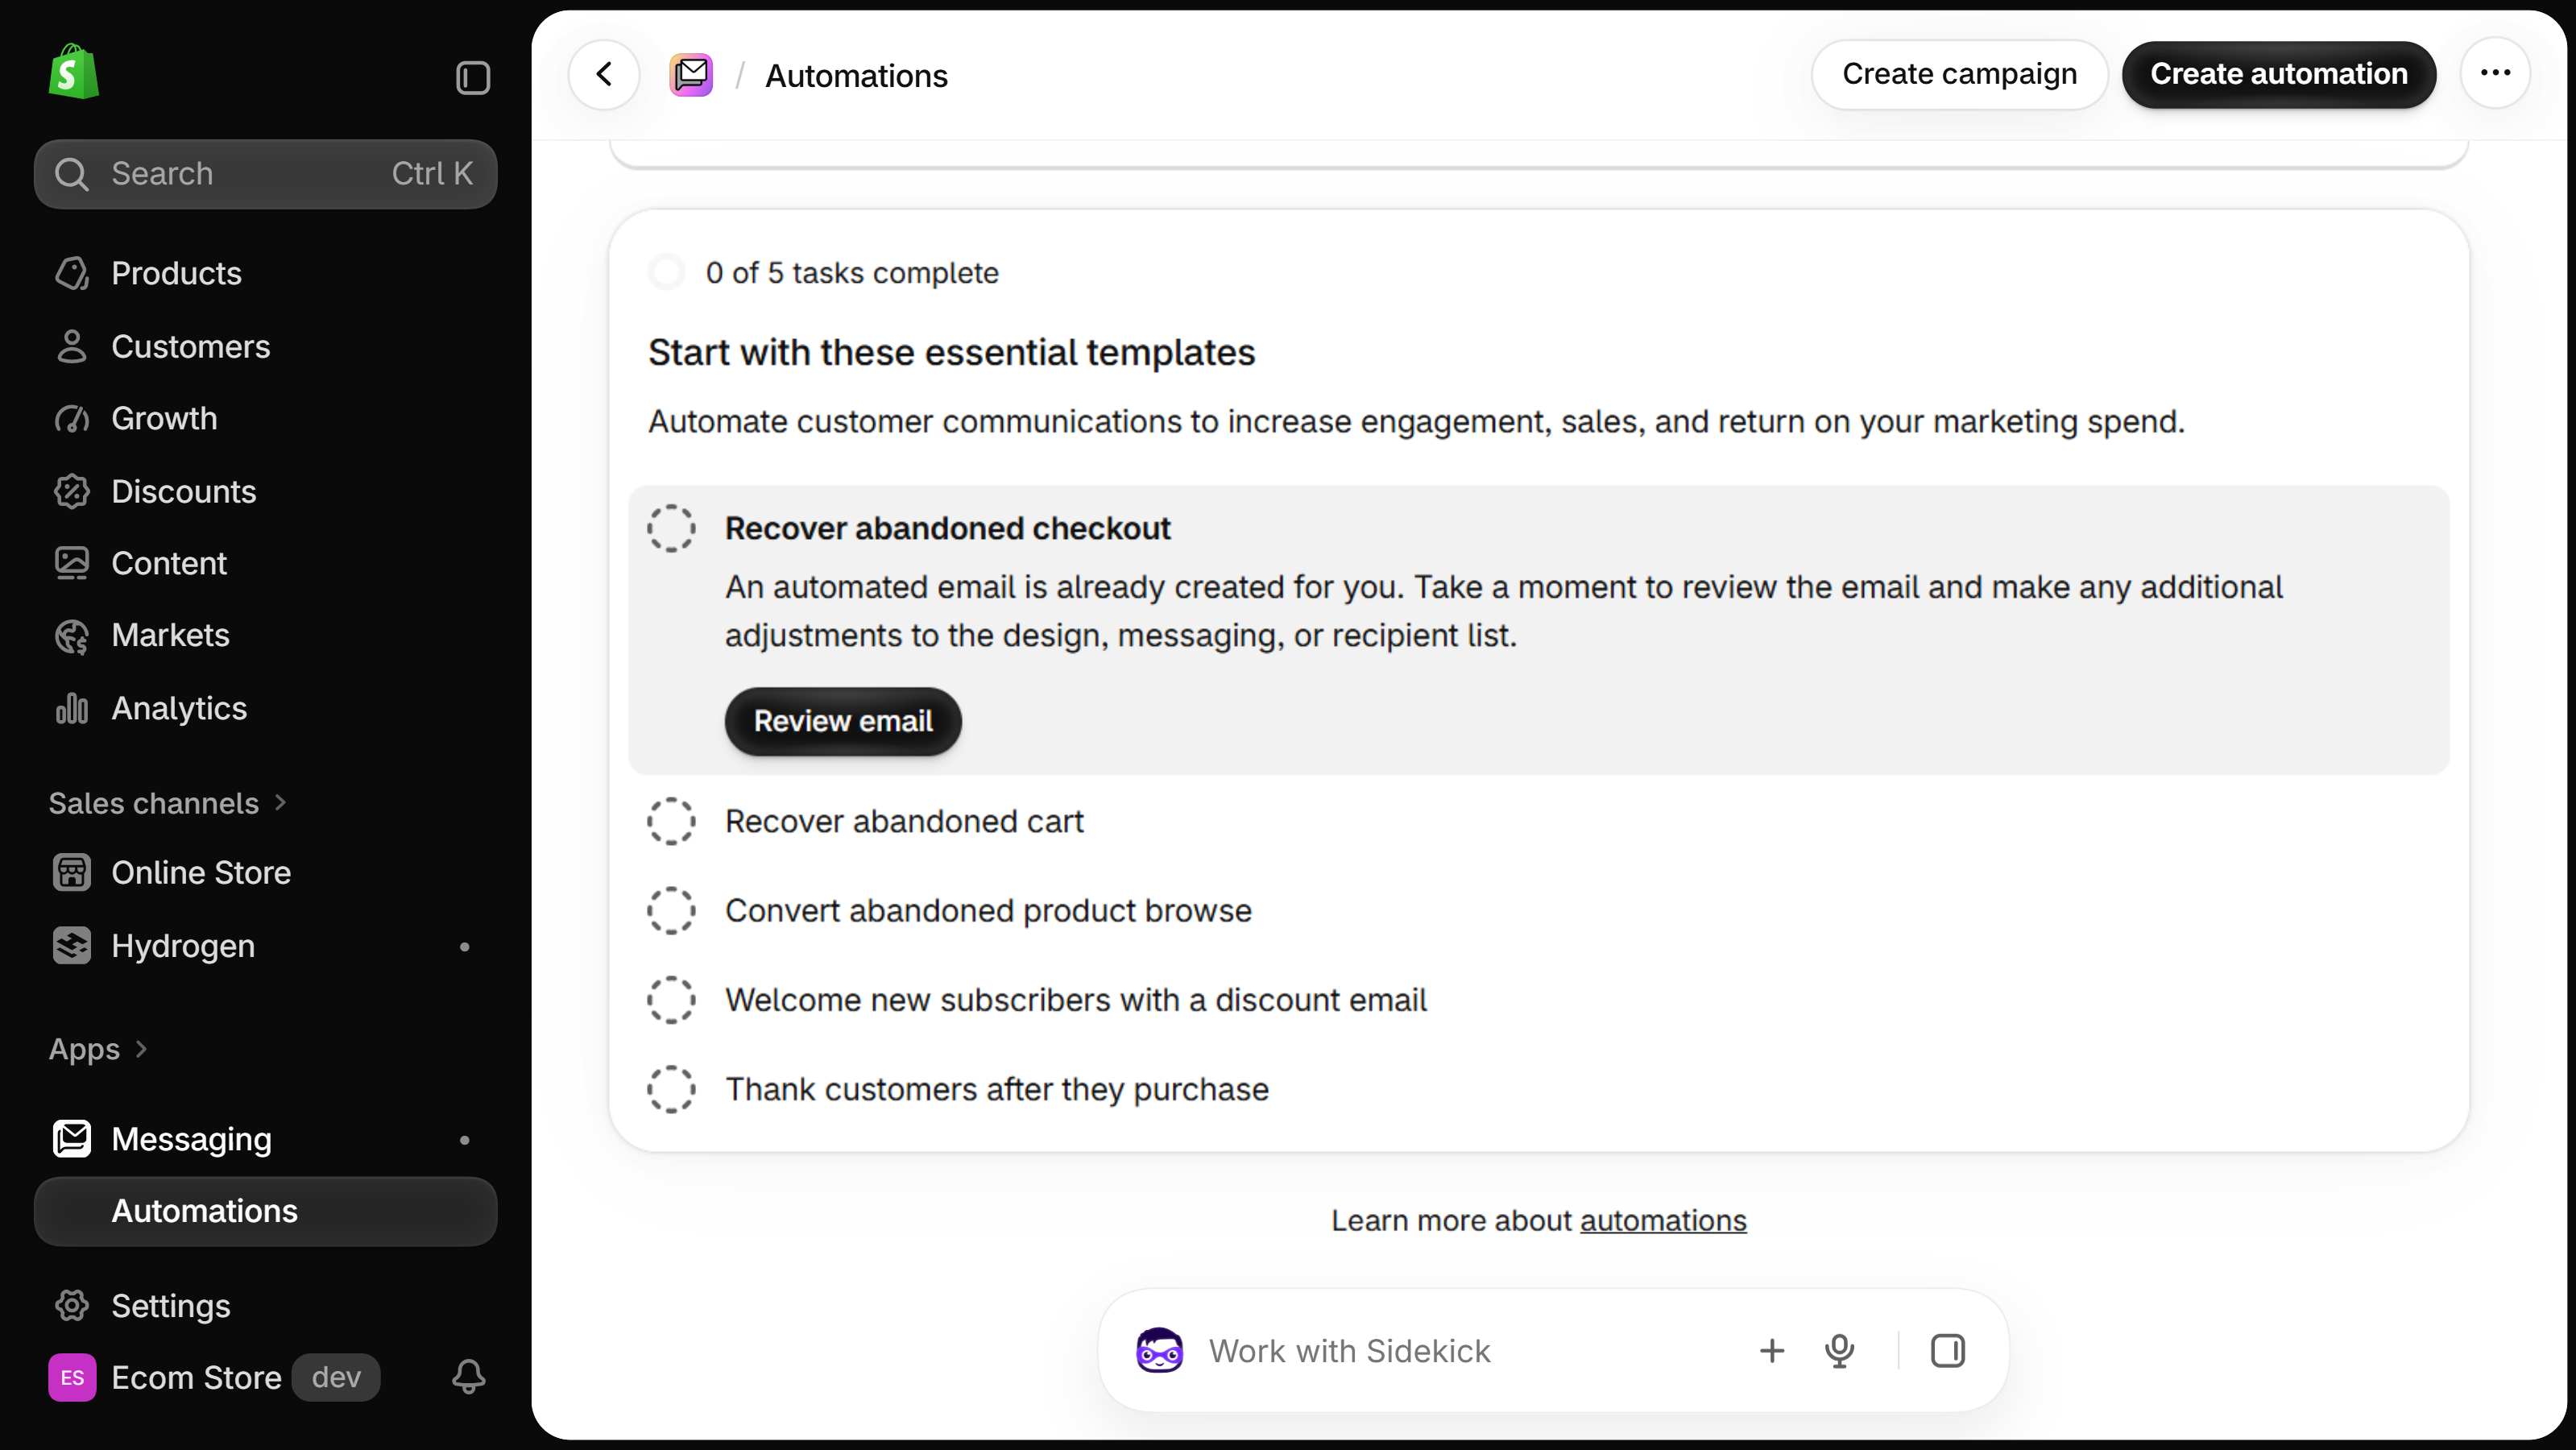Expand the Sales channels section
Viewport: 2576px width, 1450px height.
pos(167,803)
